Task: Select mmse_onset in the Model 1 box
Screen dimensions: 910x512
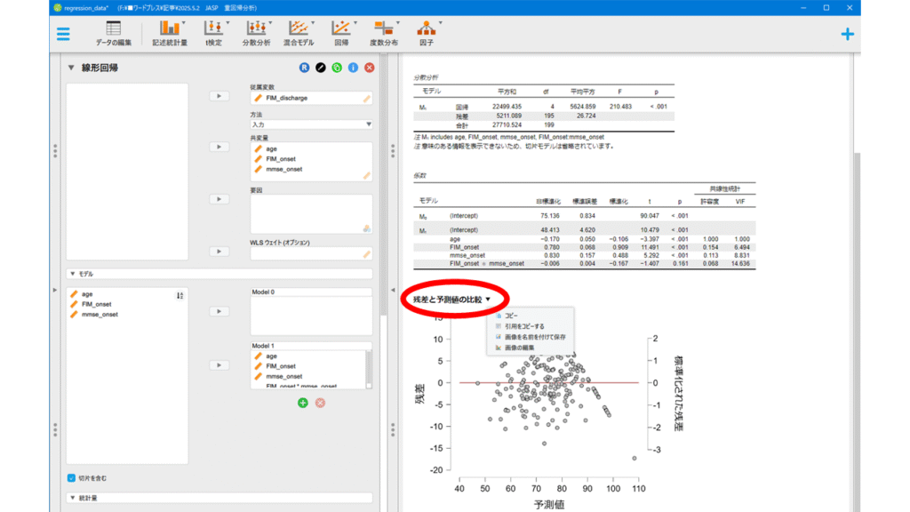Action: [283, 377]
